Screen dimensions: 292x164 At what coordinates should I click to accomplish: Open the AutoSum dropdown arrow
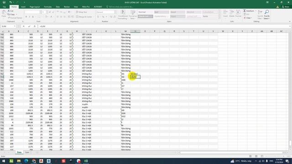point(255,11)
